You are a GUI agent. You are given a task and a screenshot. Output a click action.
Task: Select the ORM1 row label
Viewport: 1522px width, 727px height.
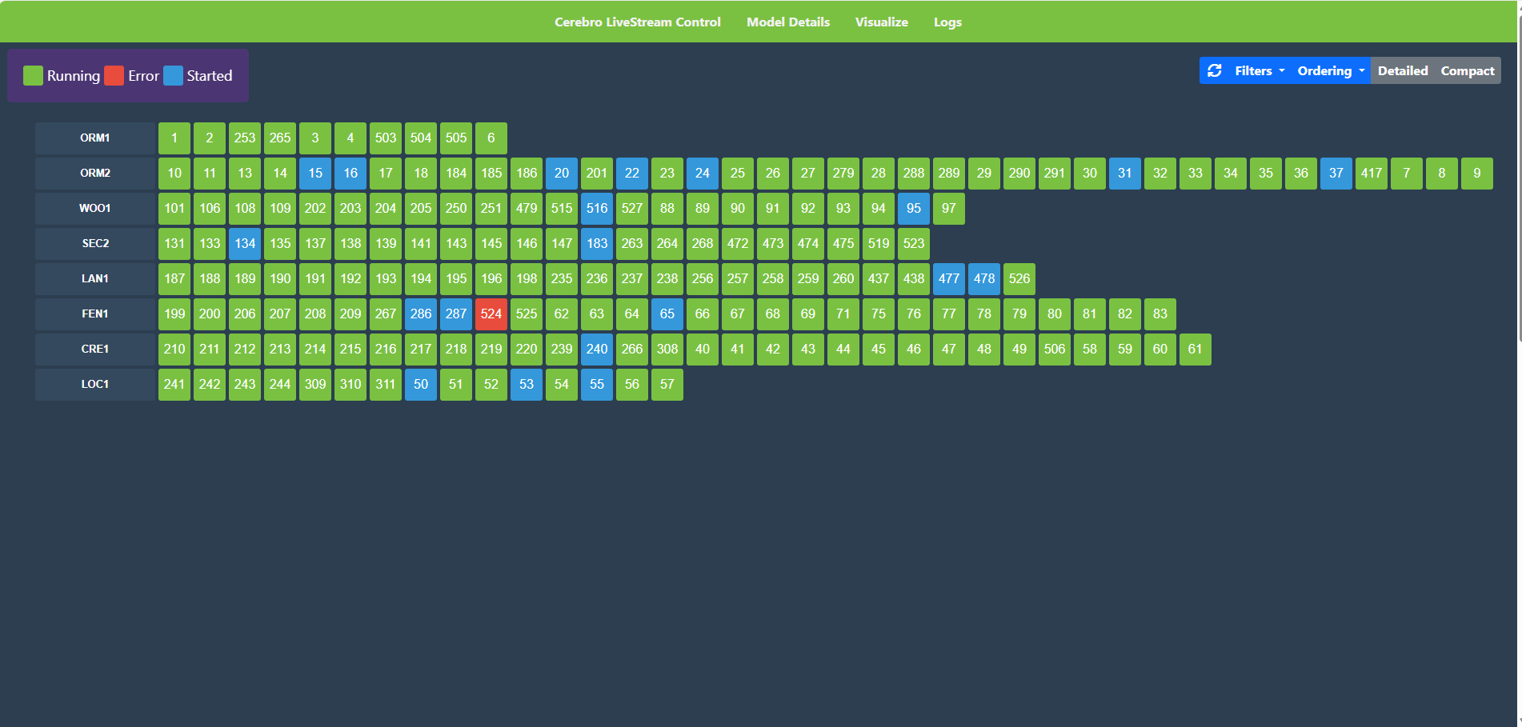(94, 138)
